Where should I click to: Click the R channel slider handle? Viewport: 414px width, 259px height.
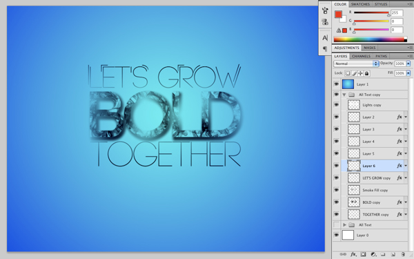388,15
